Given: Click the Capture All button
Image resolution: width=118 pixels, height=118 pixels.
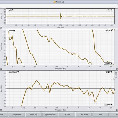Looking at the screenshot, I should point(17,115).
